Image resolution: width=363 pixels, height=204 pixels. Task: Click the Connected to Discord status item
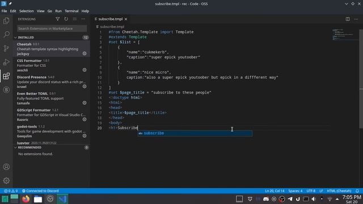40,191
